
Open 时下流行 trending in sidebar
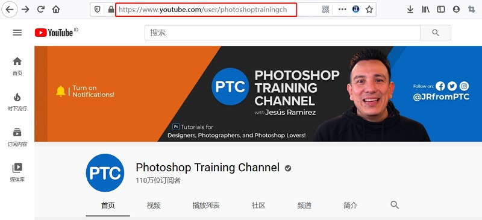[17, 102]
